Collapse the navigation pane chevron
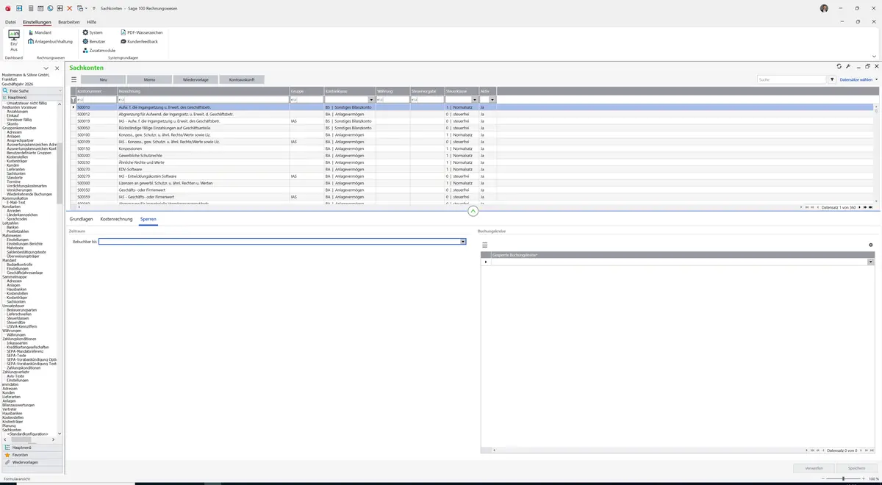Viewport: 882px width, 485px height. (46, 68)
